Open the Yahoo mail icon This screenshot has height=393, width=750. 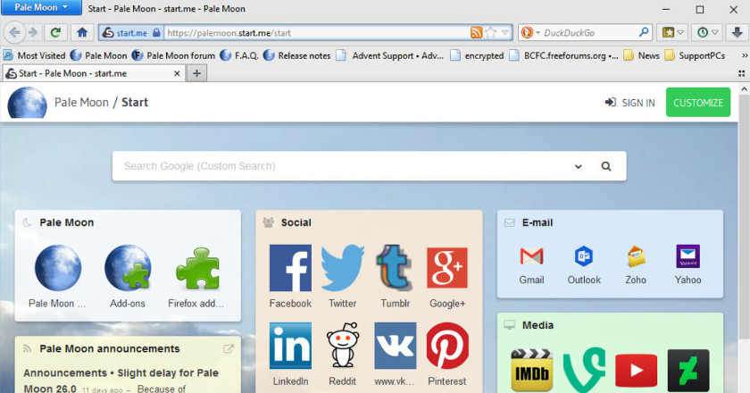(687, 256)
